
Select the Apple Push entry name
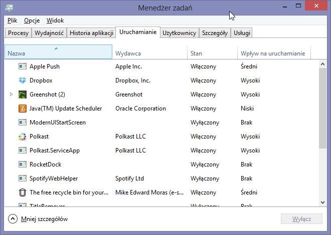(x=45, y=66)
